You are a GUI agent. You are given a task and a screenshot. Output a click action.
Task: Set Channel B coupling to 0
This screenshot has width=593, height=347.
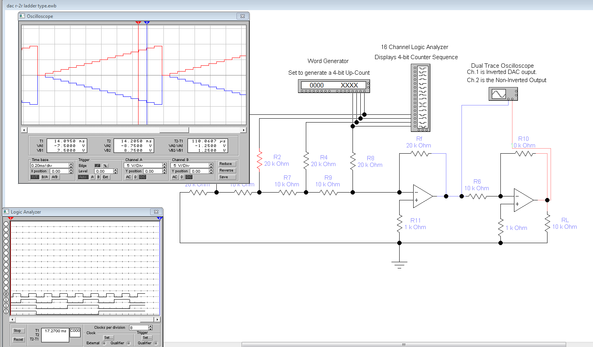[x=182, y=177]
